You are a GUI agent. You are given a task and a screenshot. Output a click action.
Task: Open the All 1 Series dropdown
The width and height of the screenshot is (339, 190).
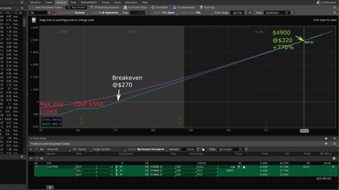point(81,149)
